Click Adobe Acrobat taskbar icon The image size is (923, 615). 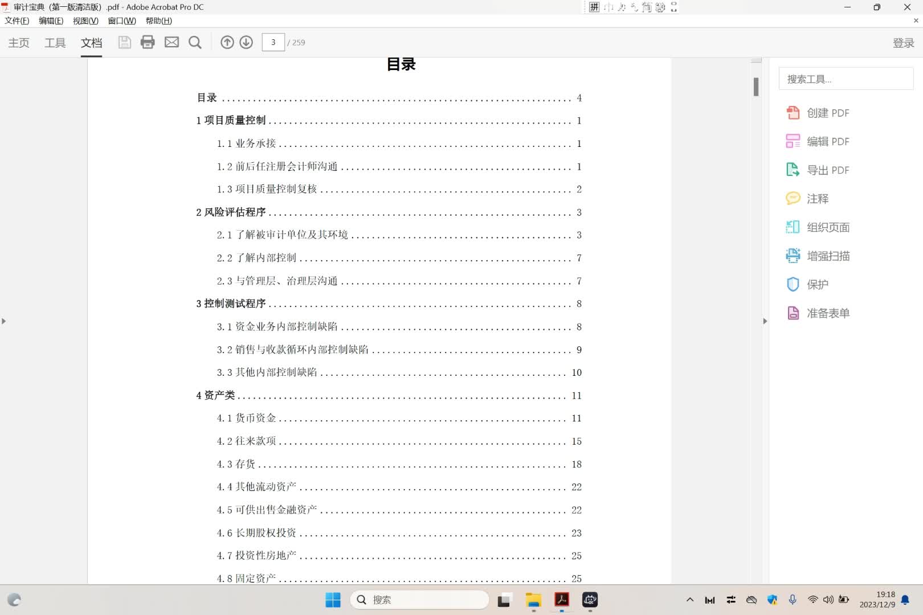[x=562, y=600]
